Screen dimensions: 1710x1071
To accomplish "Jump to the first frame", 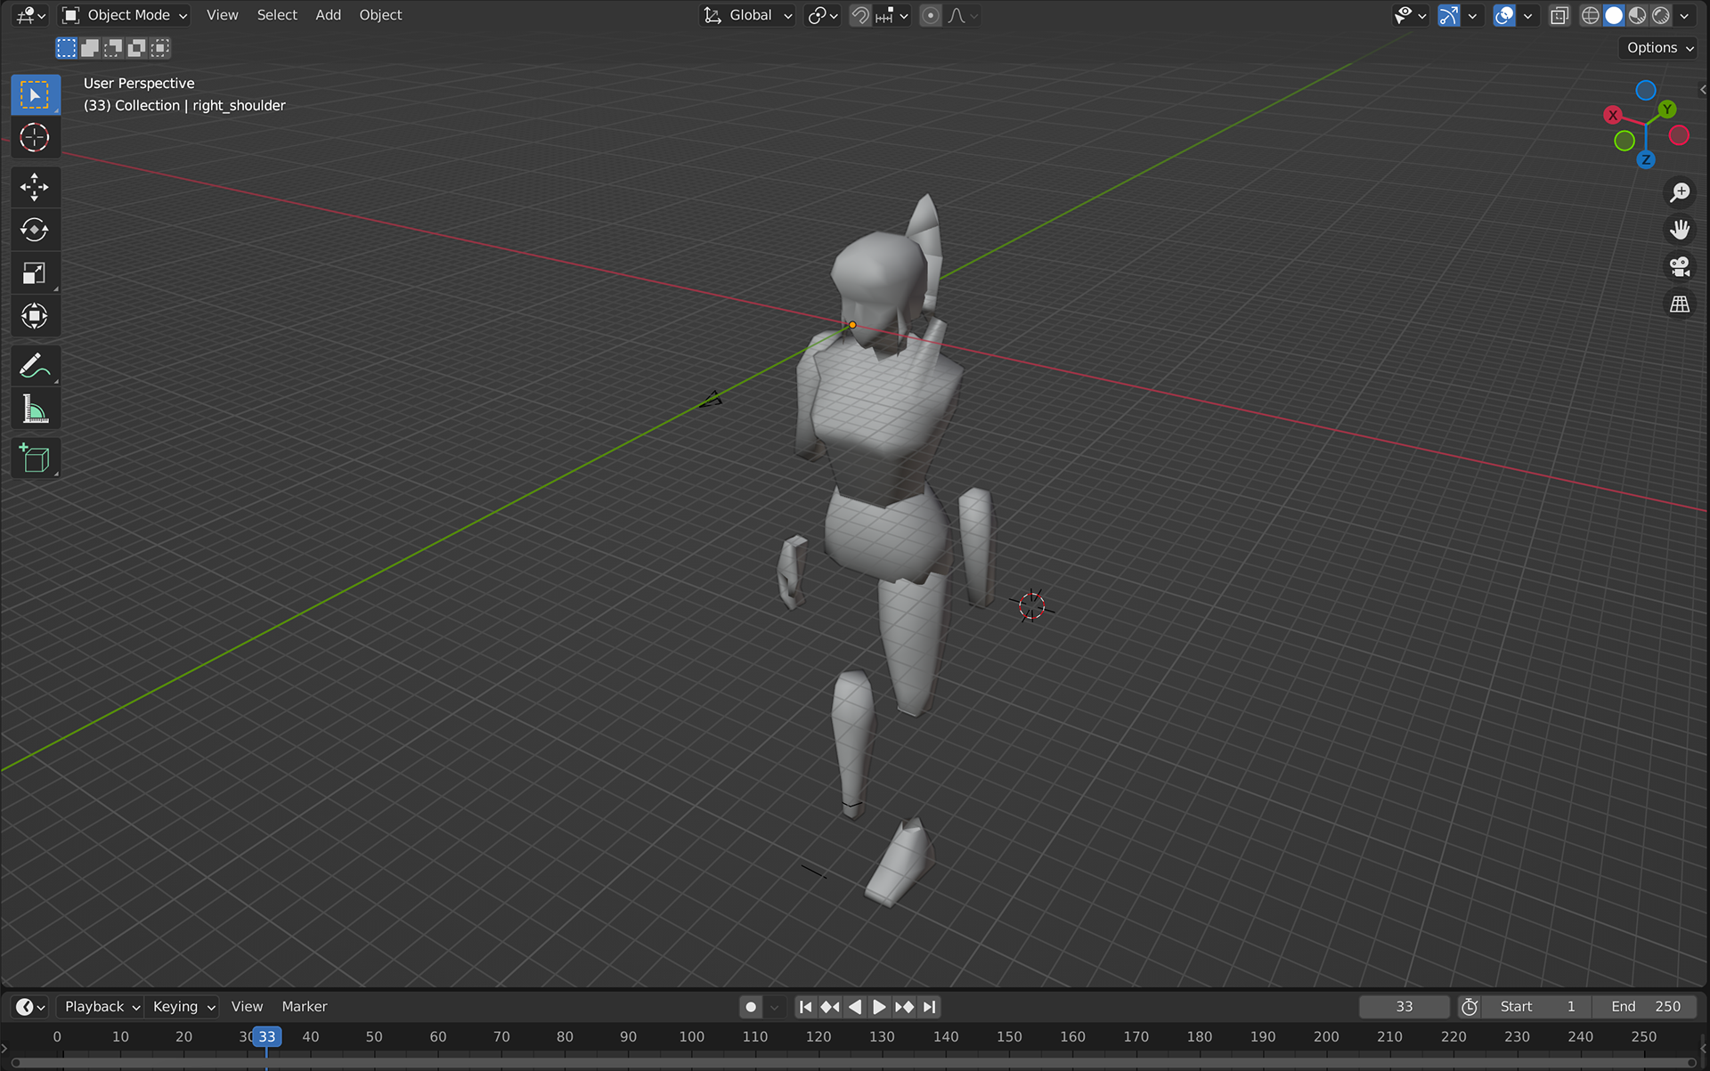I will (x=805, y=1007).
